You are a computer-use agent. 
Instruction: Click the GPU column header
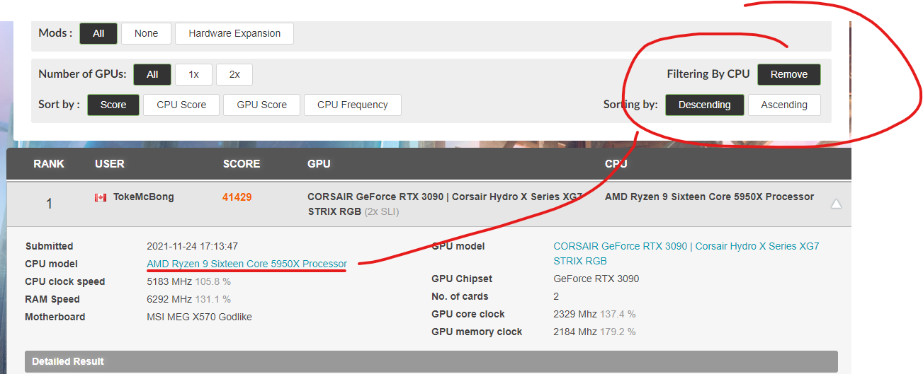pos(319,163)
